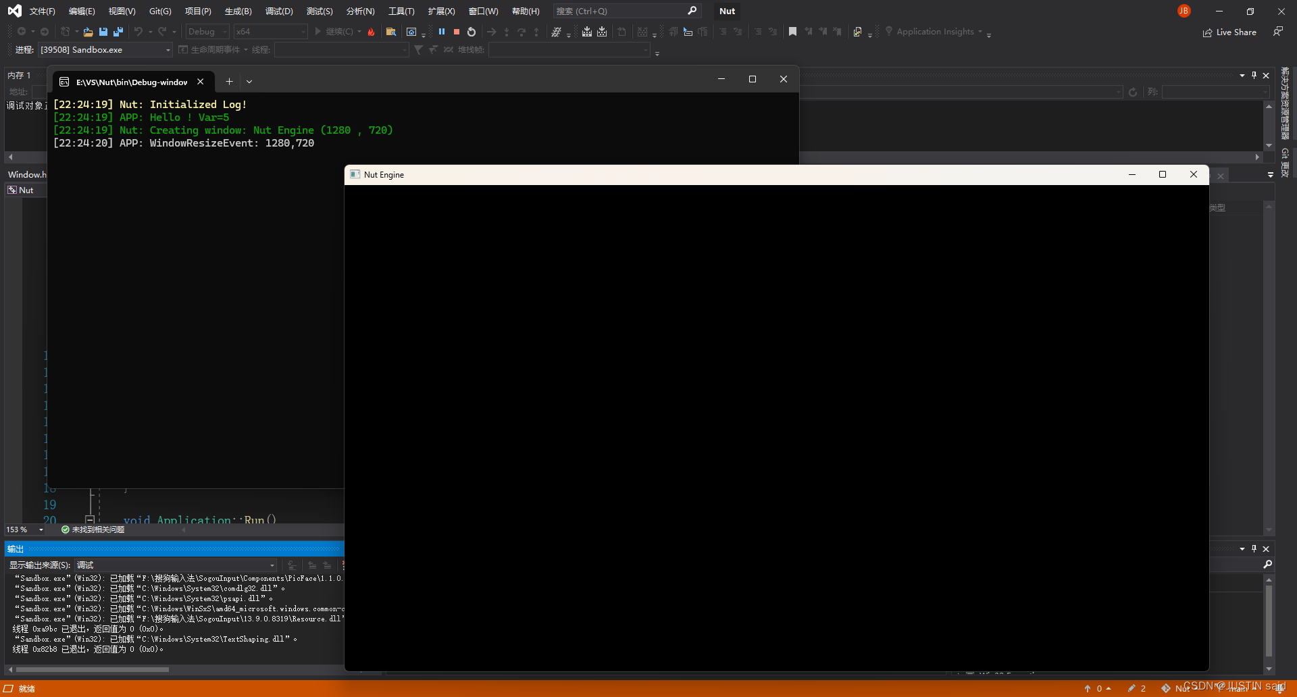The width and height of the screenshot is (1297, 697).
Task: Click the Find in Files folder-search icon
Action: pyautogui.click(x=390, y=32)
